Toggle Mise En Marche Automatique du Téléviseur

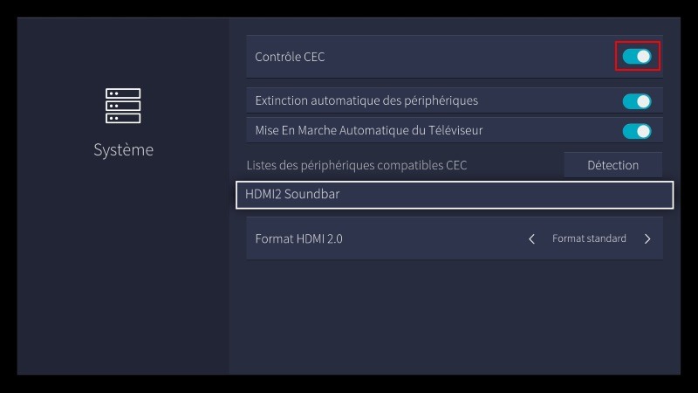click(x=637, y=131)
